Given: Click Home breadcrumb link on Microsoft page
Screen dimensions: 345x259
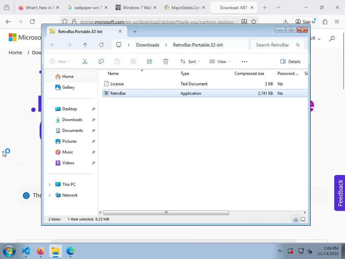Looking at the screenshot, I should pos(15,53).
